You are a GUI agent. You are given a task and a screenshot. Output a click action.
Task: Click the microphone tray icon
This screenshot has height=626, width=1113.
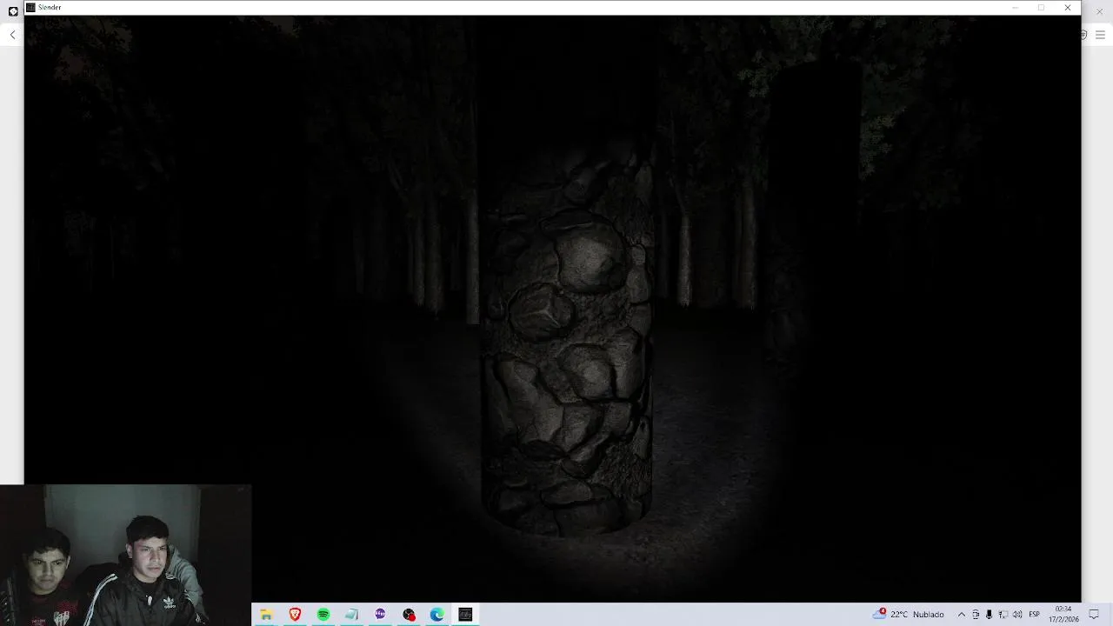tap(989, 615)
